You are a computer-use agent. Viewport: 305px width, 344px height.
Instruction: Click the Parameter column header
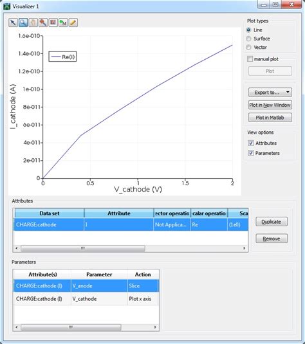99,275
